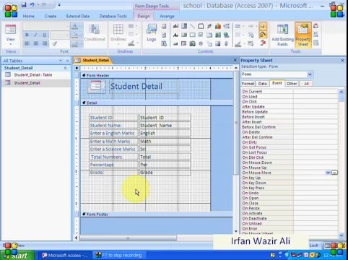Insert a Page Break control
Screen dimensions: 348x260
click(x=226, y=26)
